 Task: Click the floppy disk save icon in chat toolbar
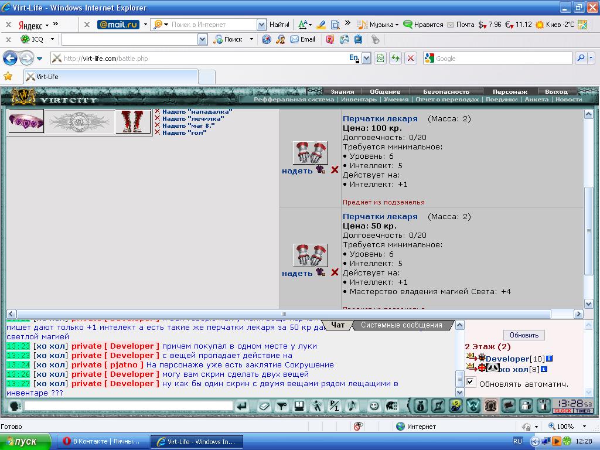pos(299,406)
